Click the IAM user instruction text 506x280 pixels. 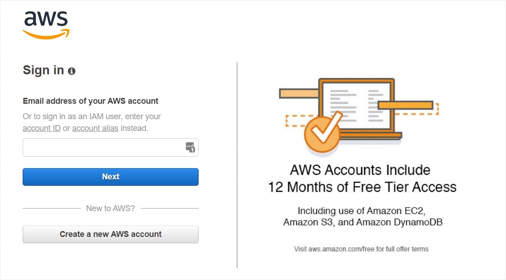click(x=91, y=116)
